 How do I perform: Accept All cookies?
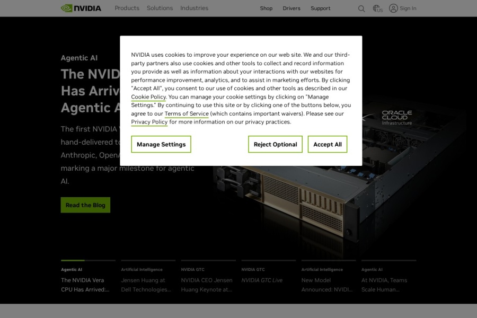coord(328,144)
